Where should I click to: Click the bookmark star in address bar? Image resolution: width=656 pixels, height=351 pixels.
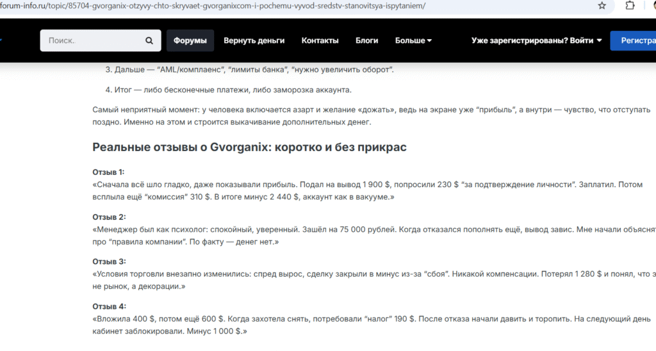click(602, 6)
